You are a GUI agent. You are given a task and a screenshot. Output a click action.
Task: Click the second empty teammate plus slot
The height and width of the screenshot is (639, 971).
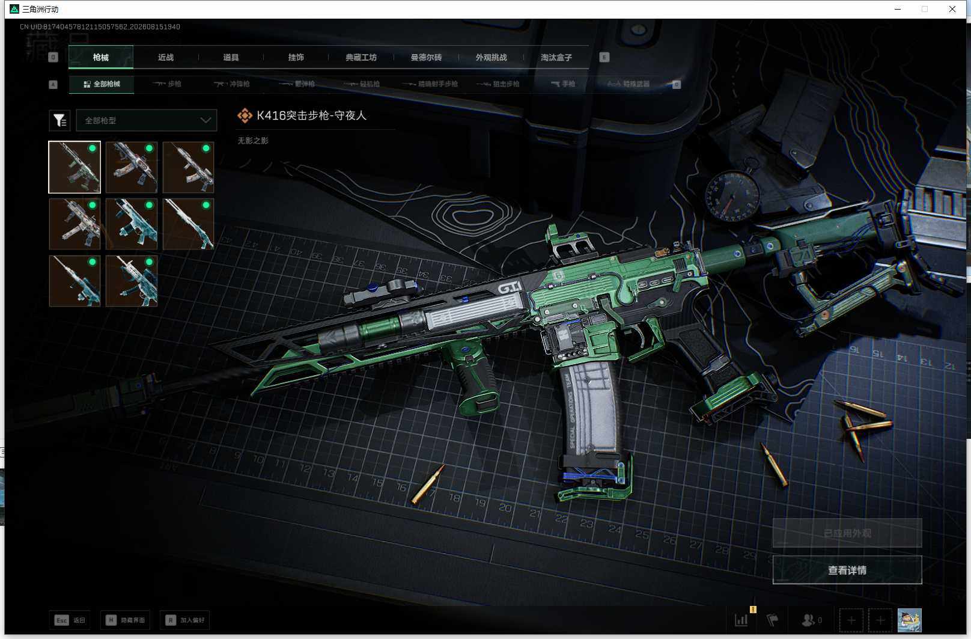(880, 620)
